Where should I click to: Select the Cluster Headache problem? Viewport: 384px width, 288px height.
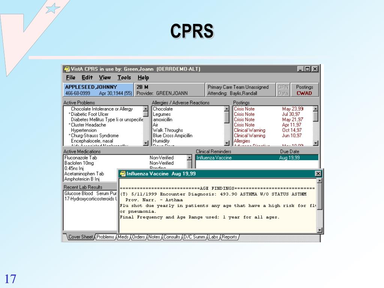[x=88, y=125]
